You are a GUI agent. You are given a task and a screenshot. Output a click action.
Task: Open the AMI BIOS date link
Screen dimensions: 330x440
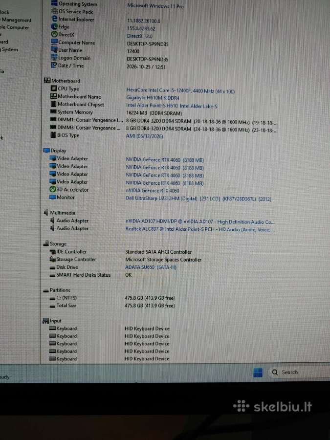pos(144,136)
